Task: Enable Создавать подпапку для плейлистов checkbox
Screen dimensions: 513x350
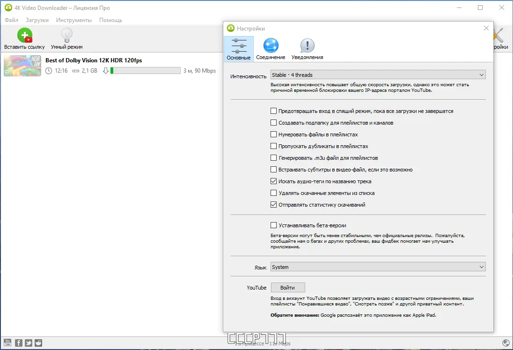Action: tap(273, 123)
